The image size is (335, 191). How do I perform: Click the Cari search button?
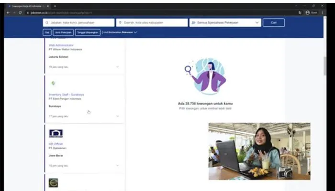[274, 22]
